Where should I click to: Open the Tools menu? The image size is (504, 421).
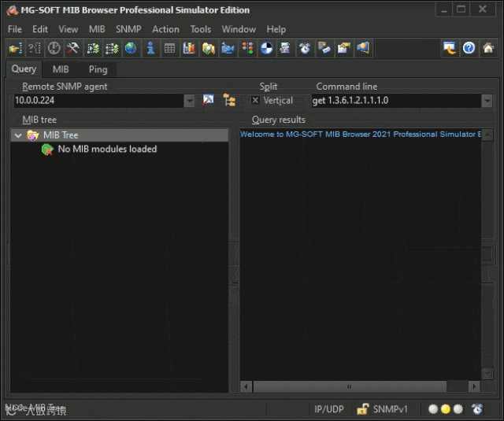click(x=201, y=29)
